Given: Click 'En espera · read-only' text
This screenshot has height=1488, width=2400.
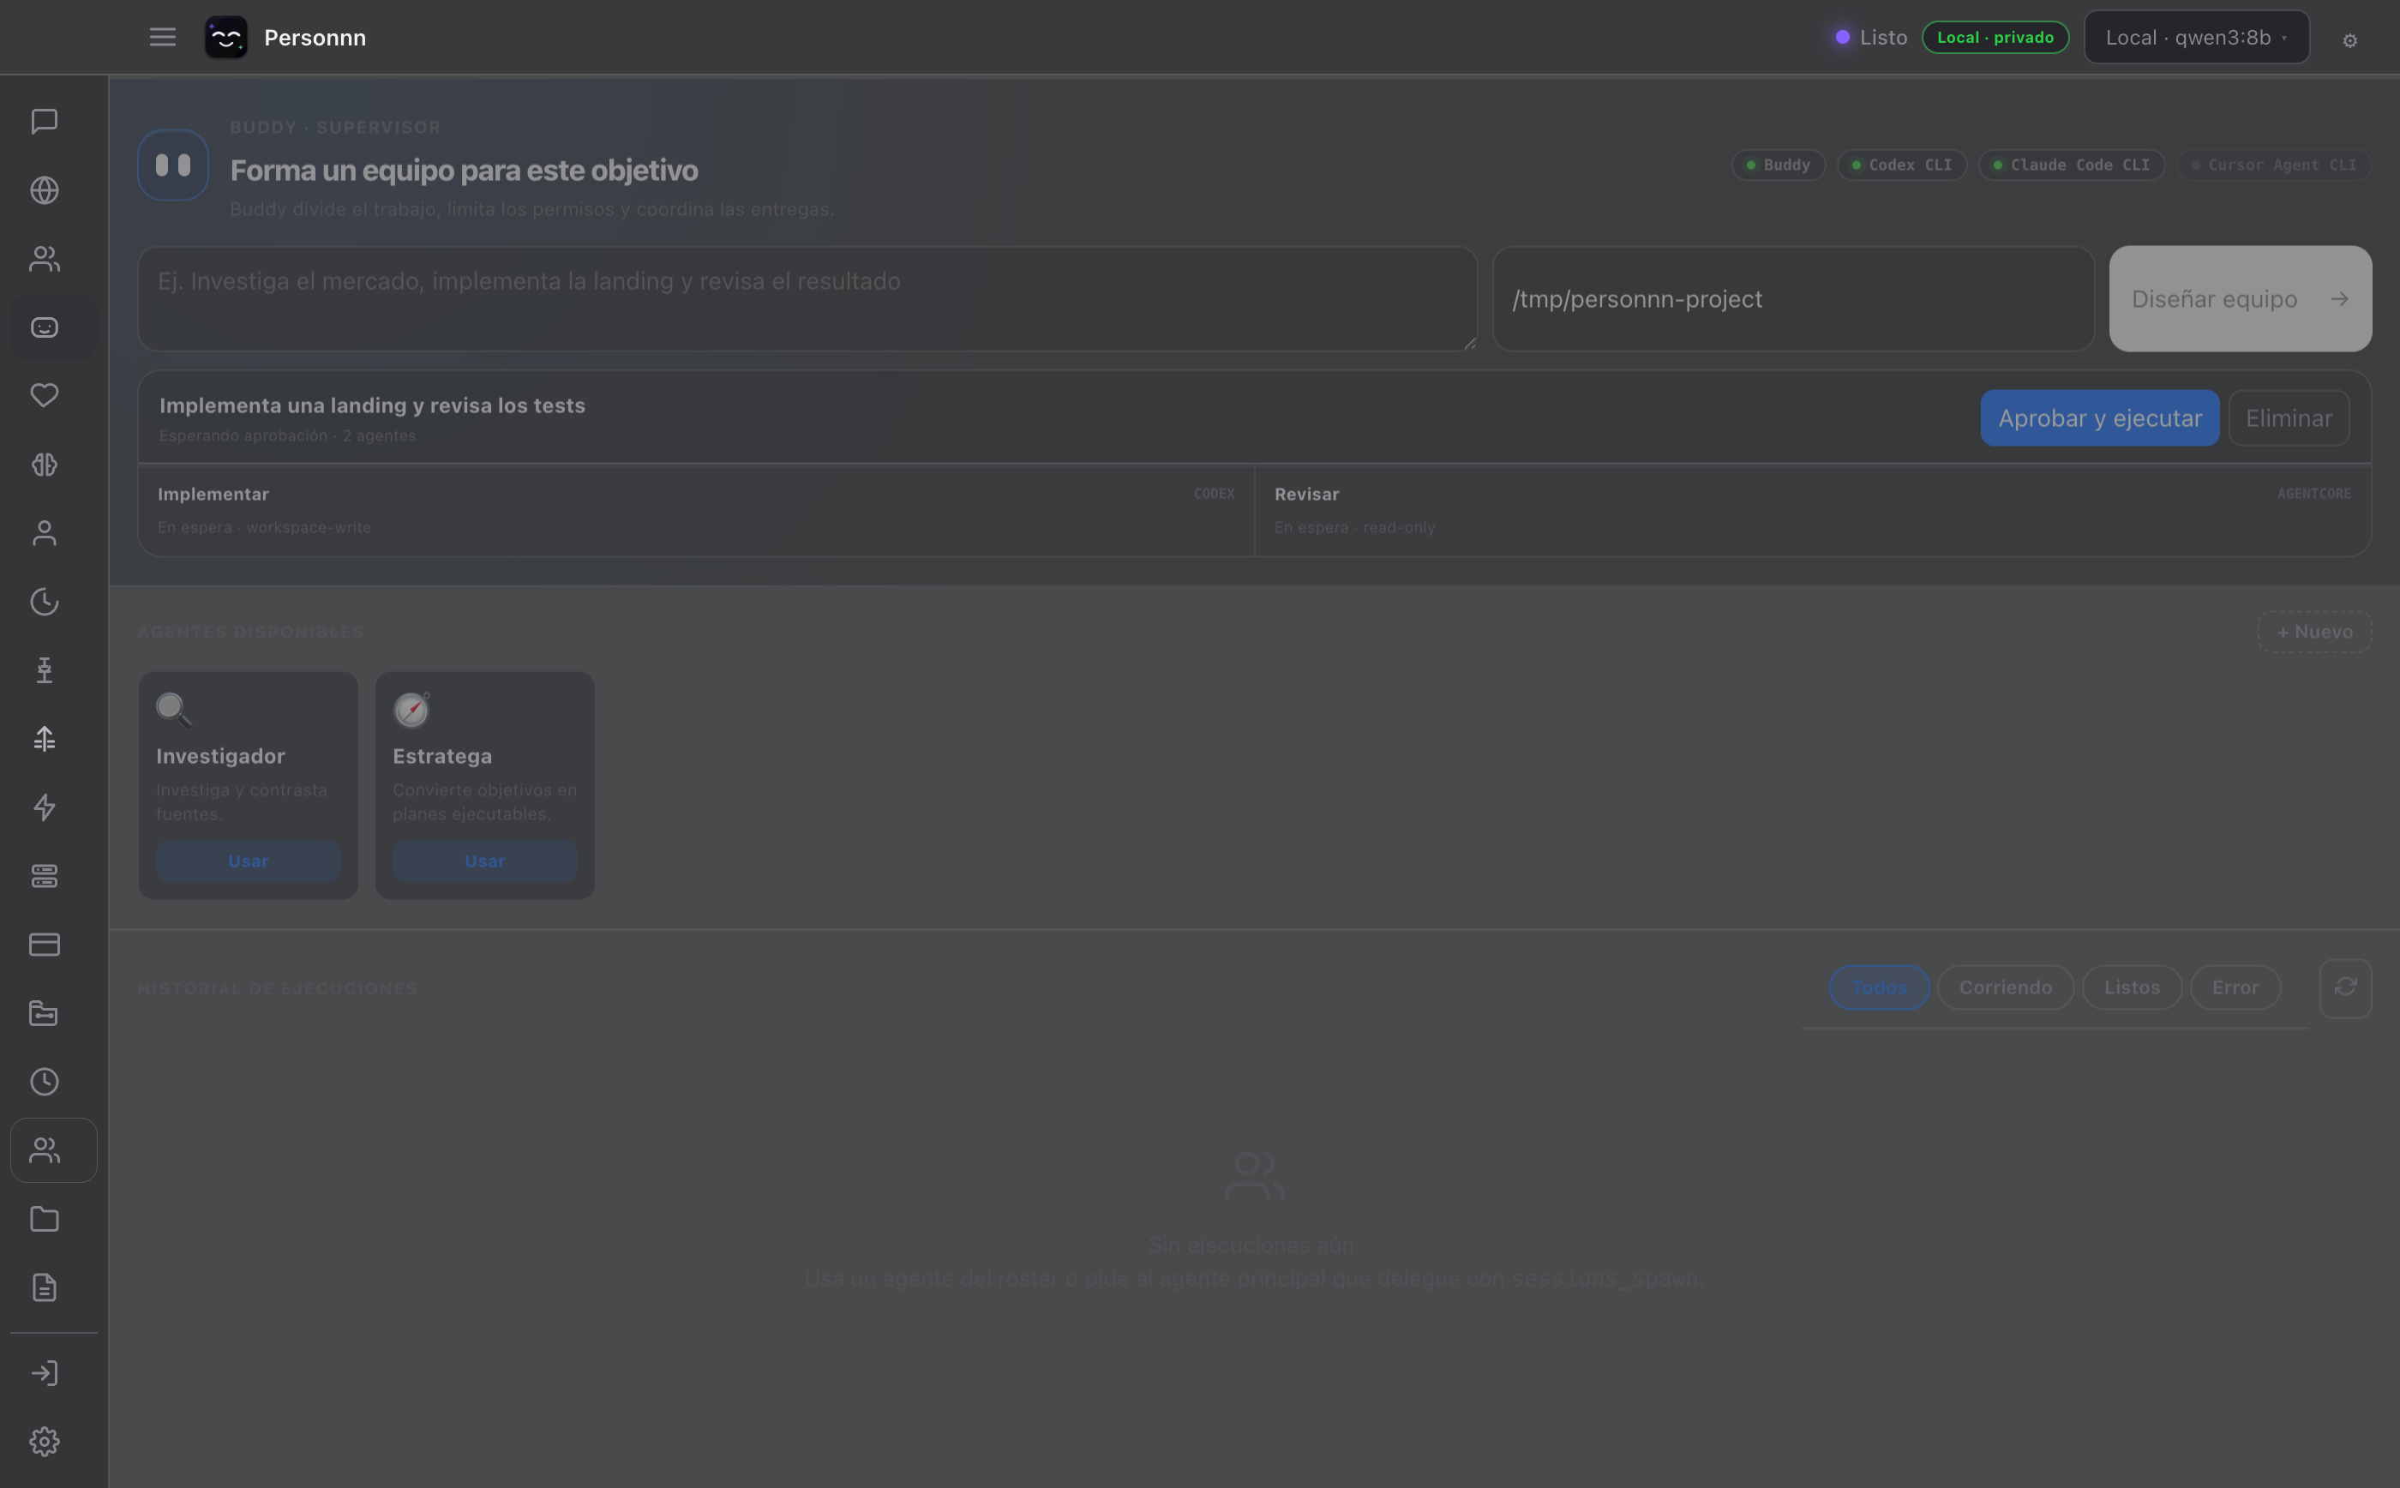Looking at the screenshot, I should point(1354,527).
